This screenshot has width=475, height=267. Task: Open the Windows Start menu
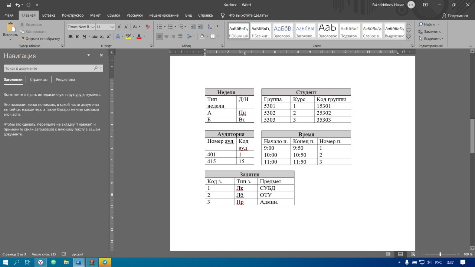[x=6, y=262]
